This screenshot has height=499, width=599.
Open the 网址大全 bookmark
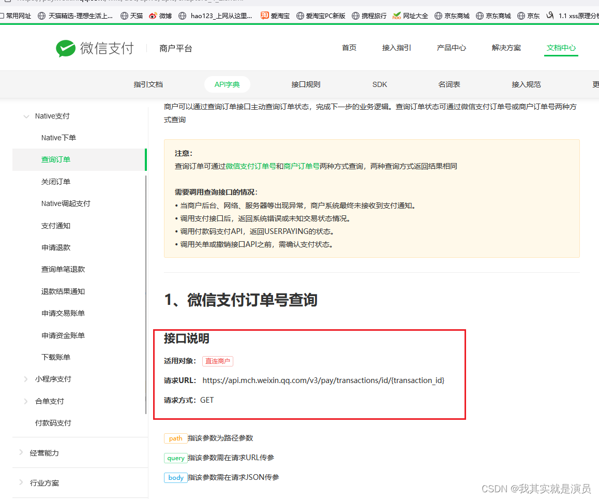tap(410, 16)
